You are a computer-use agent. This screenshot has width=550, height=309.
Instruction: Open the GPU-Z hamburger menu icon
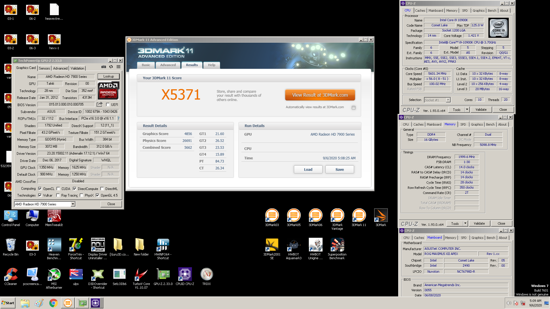pos(118,67)
